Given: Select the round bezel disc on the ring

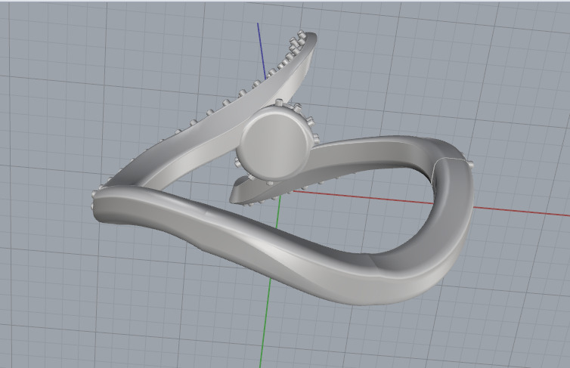Looking at the screenshot, I should [275, 143].
